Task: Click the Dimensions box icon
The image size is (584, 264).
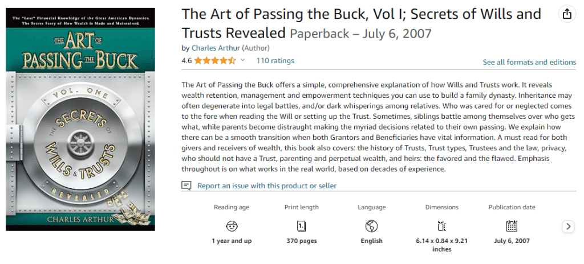Action: point(441,226)
